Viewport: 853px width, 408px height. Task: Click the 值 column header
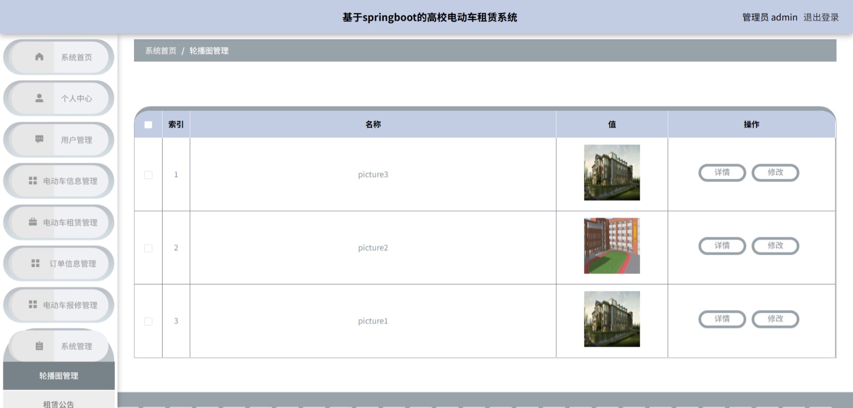pyautogui.click(x=612, y=124)
